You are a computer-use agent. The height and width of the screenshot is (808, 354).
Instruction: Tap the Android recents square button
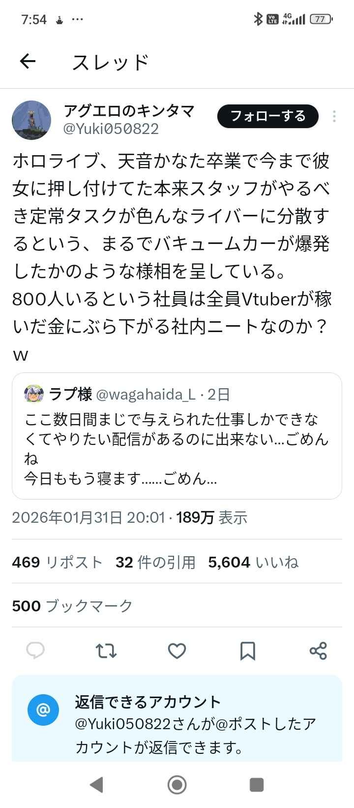pos(257,784)
